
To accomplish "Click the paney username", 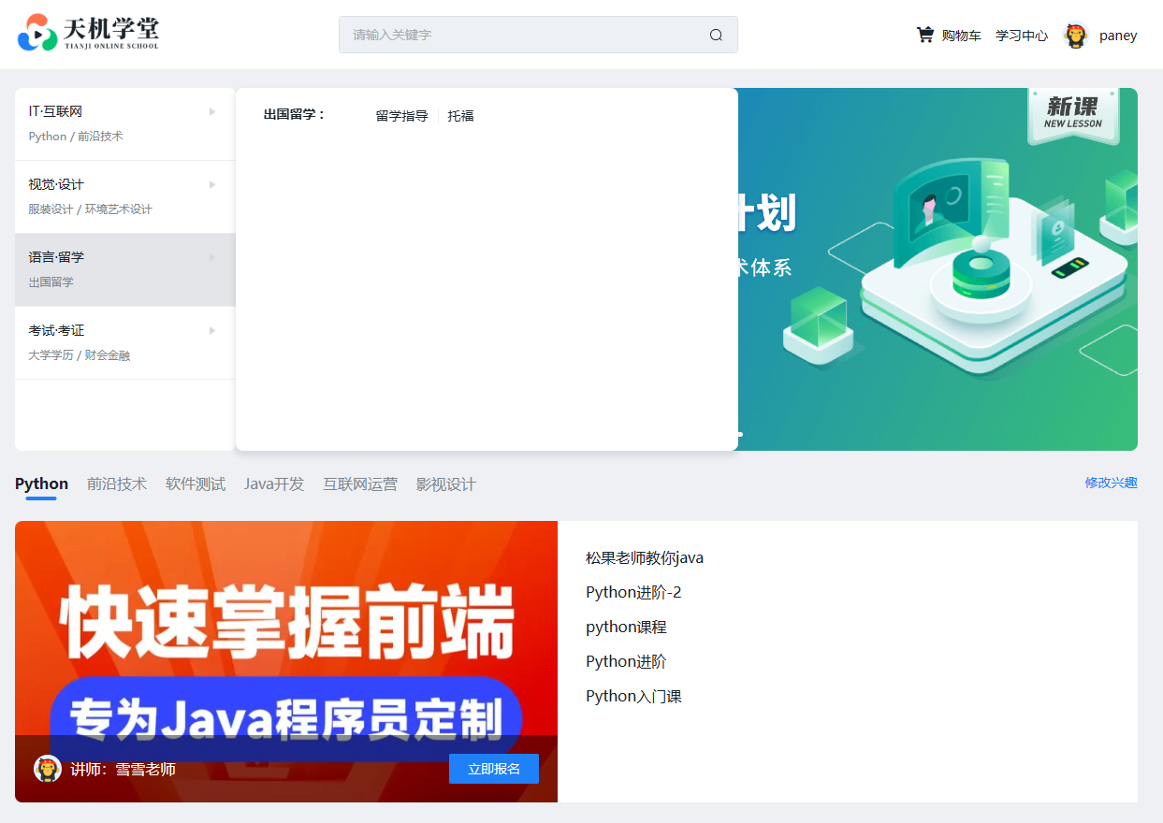I will click(x=1118, y=36).
